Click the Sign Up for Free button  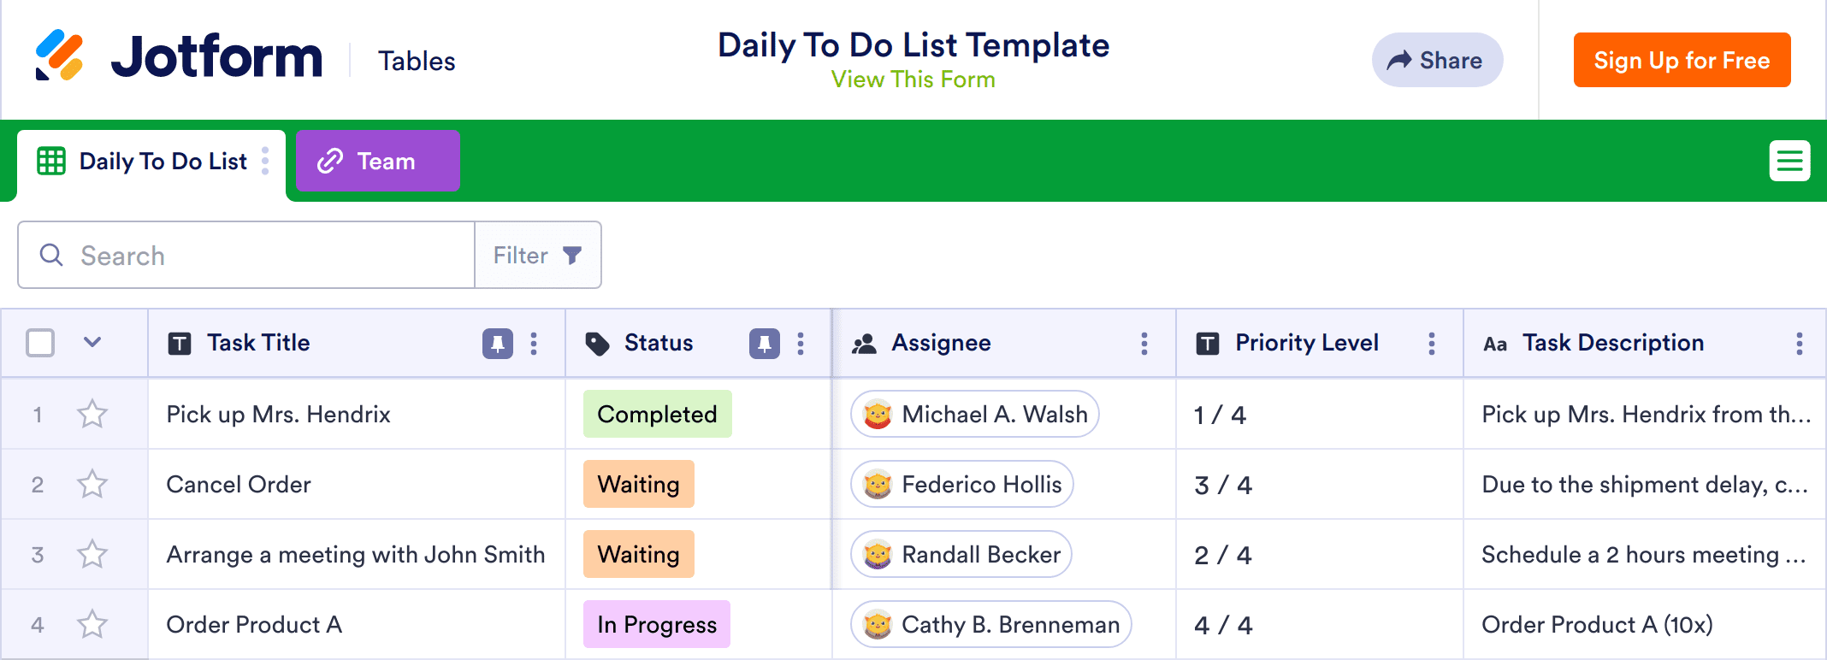(1682, 61)
